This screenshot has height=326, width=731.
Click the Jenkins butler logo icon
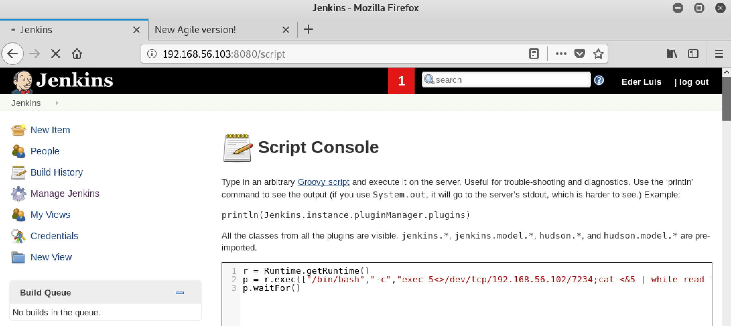pyautogui.click(x=22, y=82)
